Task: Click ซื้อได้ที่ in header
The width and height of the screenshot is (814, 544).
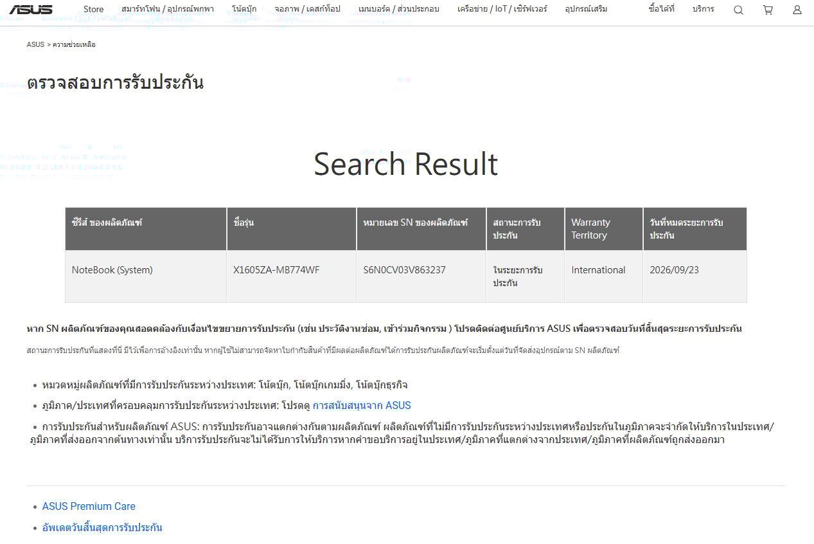Action: [x=662, y=9]
